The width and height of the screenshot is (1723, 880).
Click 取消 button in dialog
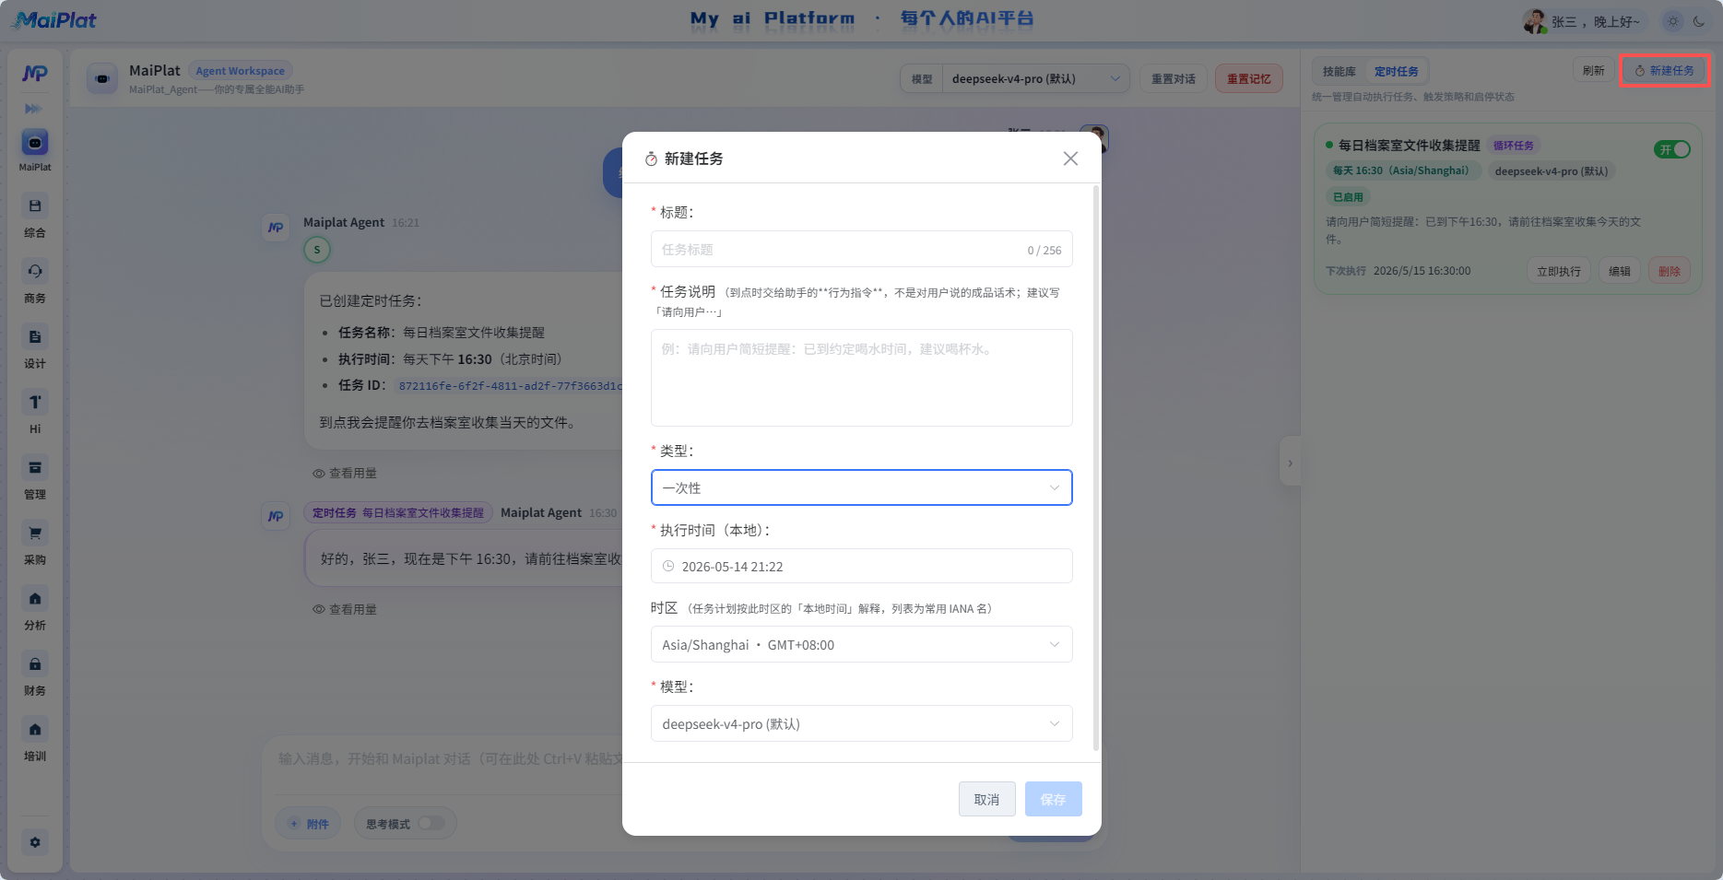point(986,799)
